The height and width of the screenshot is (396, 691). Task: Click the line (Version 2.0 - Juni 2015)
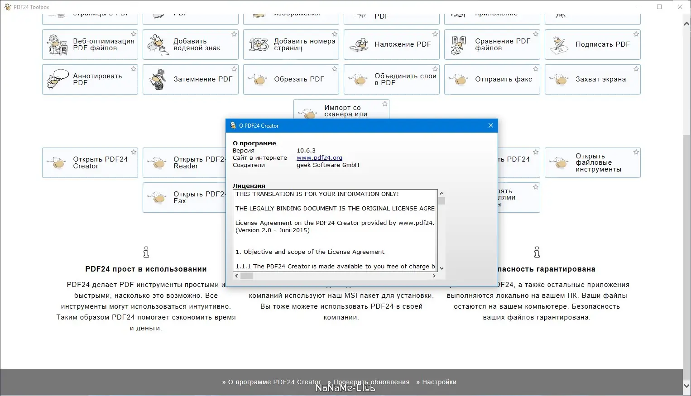273,230
